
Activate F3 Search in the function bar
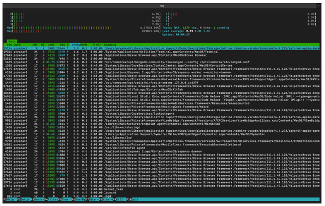(37, 199)
